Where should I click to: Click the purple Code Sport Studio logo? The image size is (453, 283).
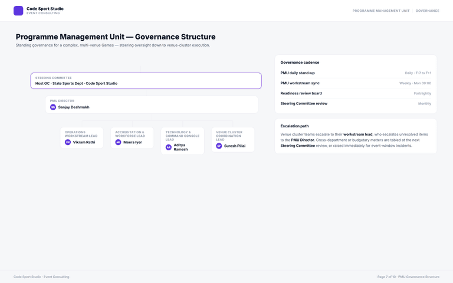click(x=18, y=11)
